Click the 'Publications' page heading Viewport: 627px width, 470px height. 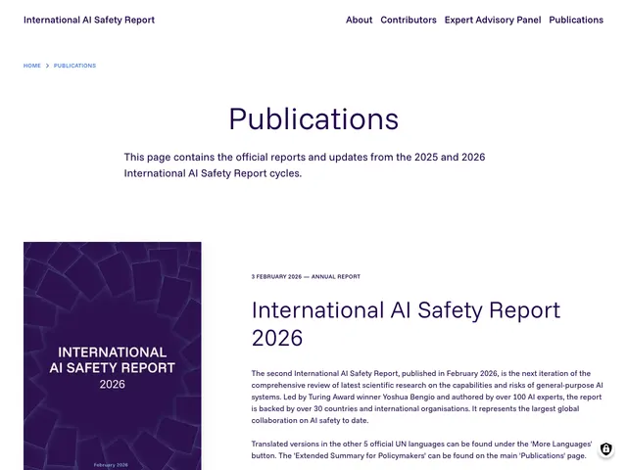(x=313, y=119)
